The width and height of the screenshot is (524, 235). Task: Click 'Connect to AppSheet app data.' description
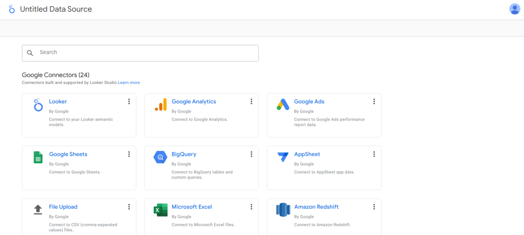[x=324, y=172]
